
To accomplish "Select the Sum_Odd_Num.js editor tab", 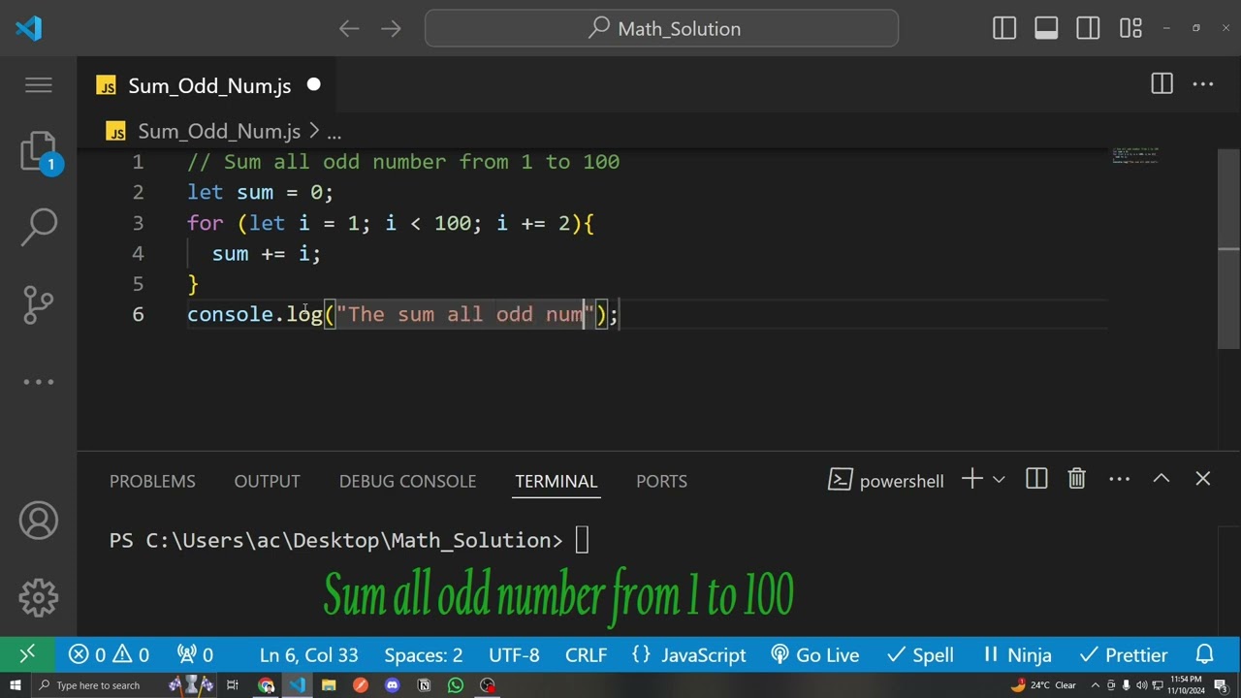I will pos(208,85).
